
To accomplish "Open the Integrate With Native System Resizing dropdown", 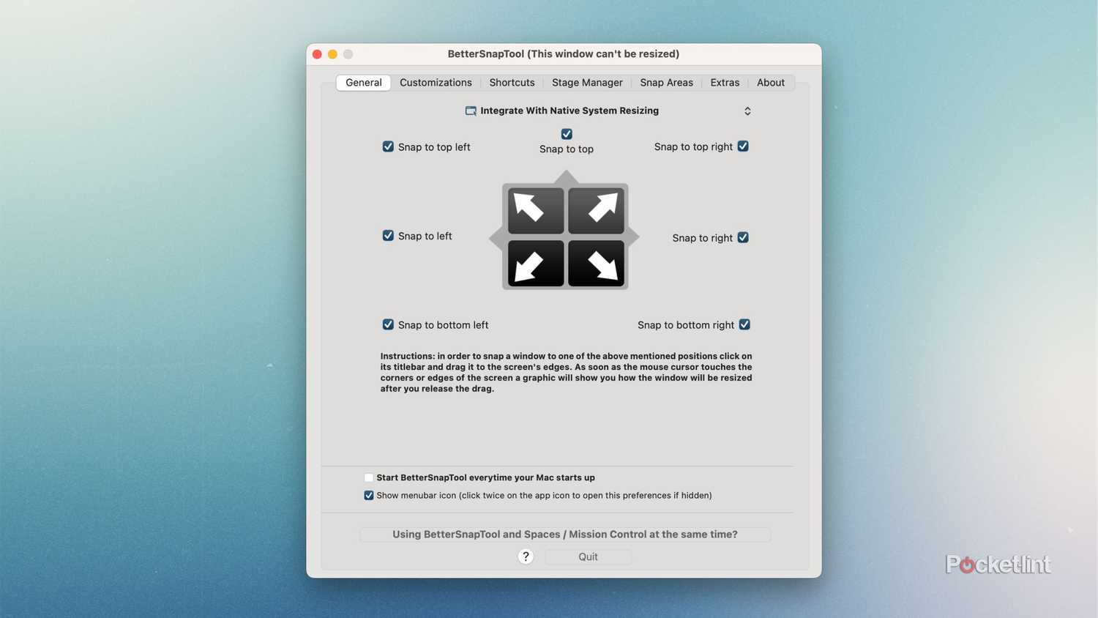I will pyautogui.click(x=609, y=111).
